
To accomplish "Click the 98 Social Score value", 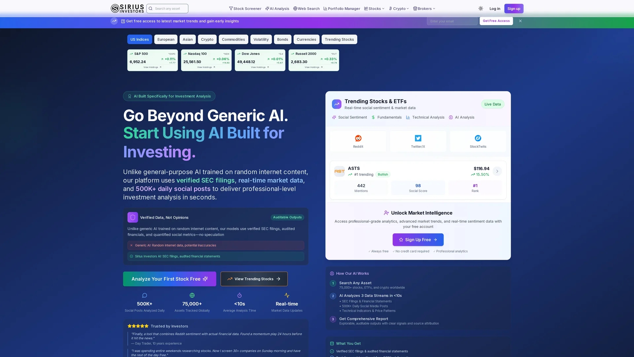I will pos(418,186).
